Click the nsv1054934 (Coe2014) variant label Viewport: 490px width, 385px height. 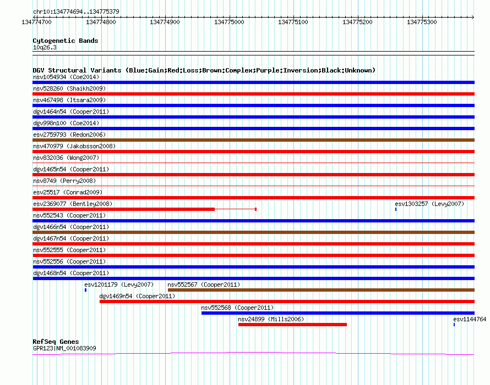point(66,77)
